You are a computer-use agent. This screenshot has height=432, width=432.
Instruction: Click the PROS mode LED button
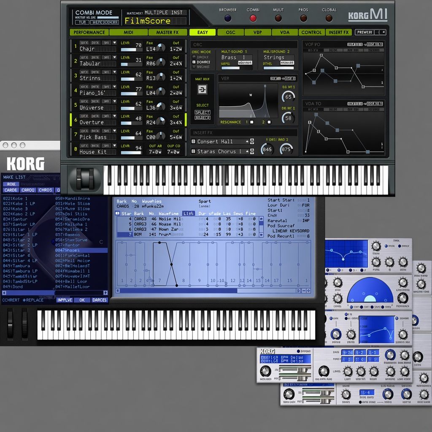[303, 18]
